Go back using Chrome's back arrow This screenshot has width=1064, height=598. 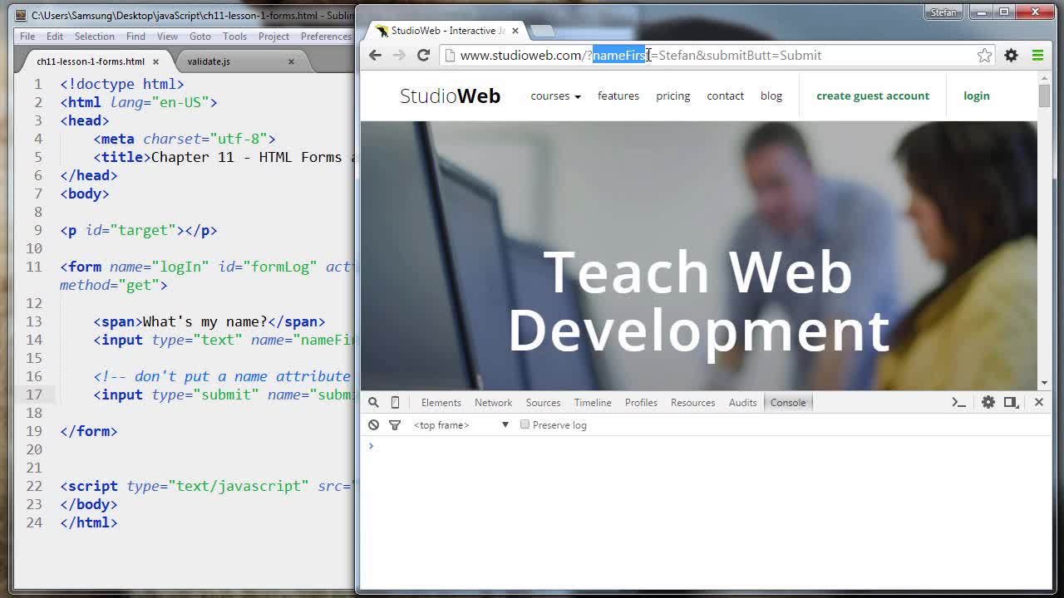click(375, 55)
